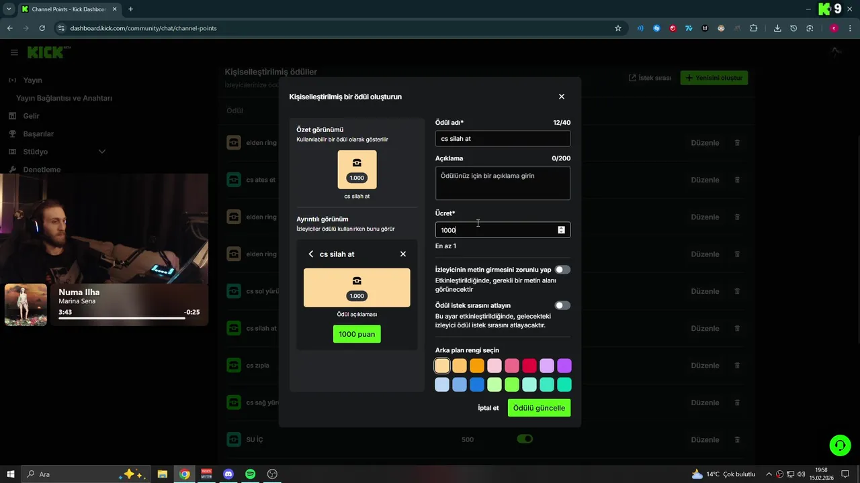Select the bright green background color swatch

tap(512, 384)
